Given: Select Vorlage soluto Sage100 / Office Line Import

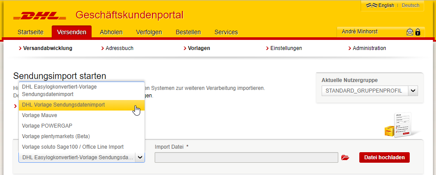Looking at the screenshot, I should (x=82, y=146).
